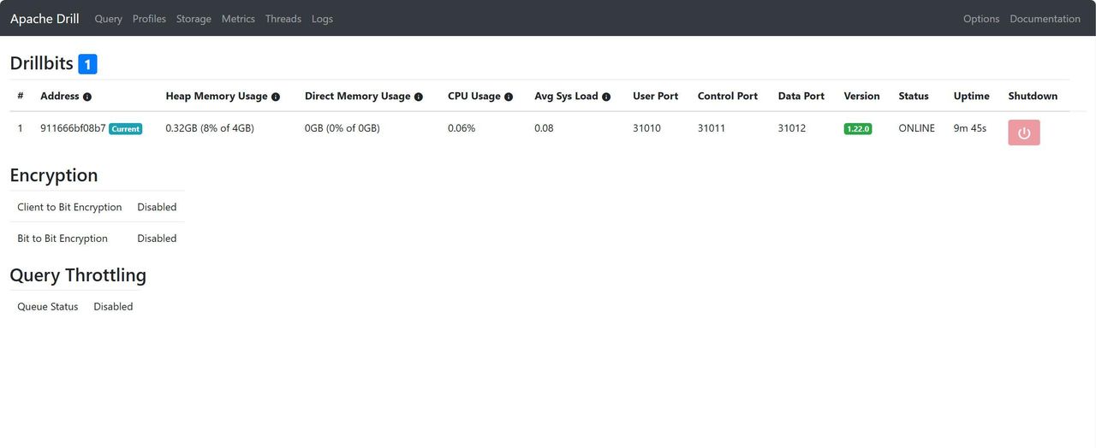Open the Metrics page
The height and width of the screenshot is (448, 1096).
pos(238,19)
